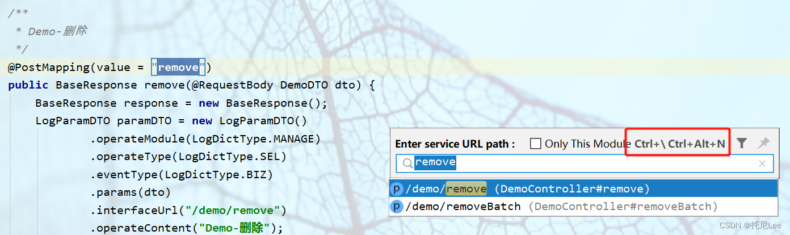Pin the service URL search popup
Viewport: 790px width, 235px height.
(764, 143)
